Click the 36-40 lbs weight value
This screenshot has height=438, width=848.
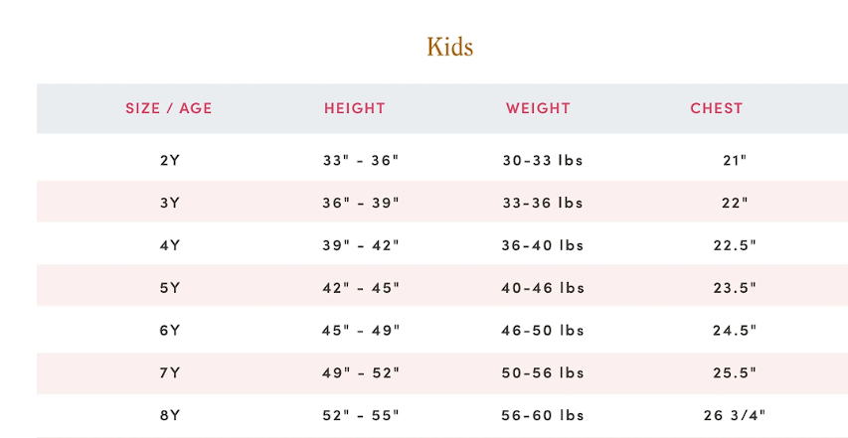tap(543, 245)
